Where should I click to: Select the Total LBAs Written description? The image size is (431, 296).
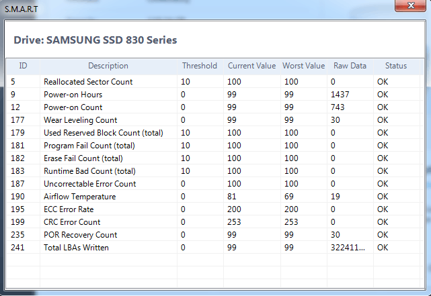(x=76, y=248)
